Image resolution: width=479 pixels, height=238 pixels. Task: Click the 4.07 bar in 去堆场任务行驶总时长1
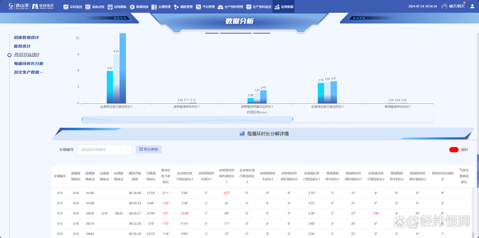tap(334, 92)
